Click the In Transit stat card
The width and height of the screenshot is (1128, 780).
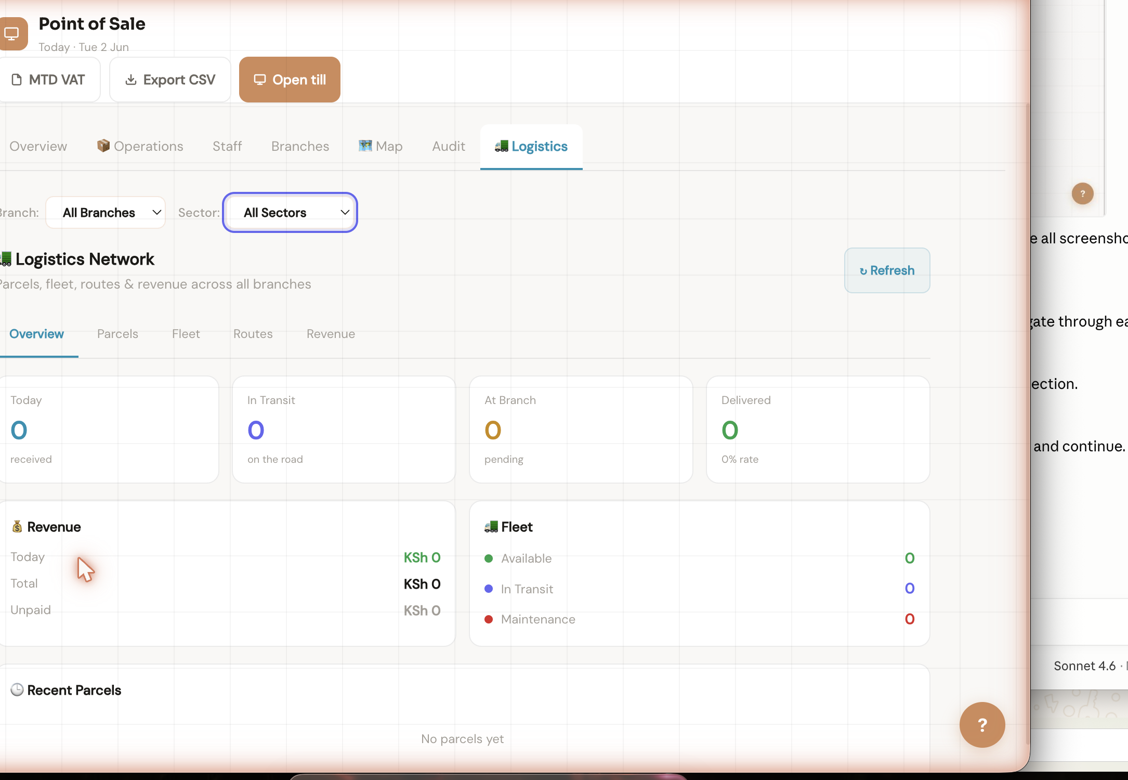[344, 430]
